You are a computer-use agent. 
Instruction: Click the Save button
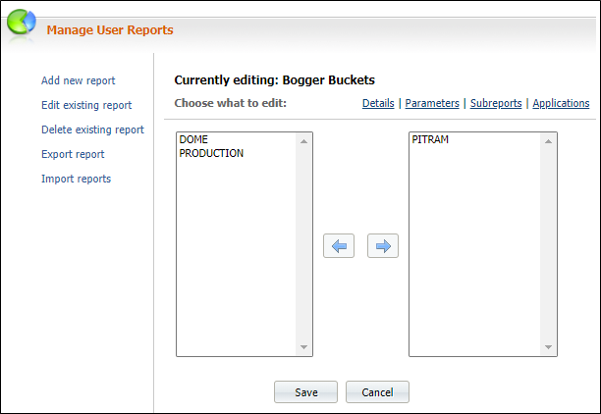[305, 392]
